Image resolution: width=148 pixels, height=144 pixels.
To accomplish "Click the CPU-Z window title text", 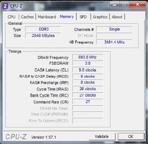I will (x=16, y=6).
